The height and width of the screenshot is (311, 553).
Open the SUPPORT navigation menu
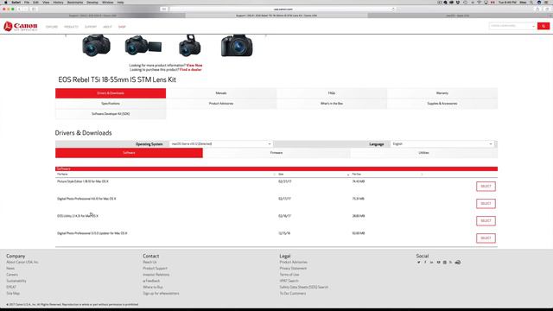coord(91,27)
